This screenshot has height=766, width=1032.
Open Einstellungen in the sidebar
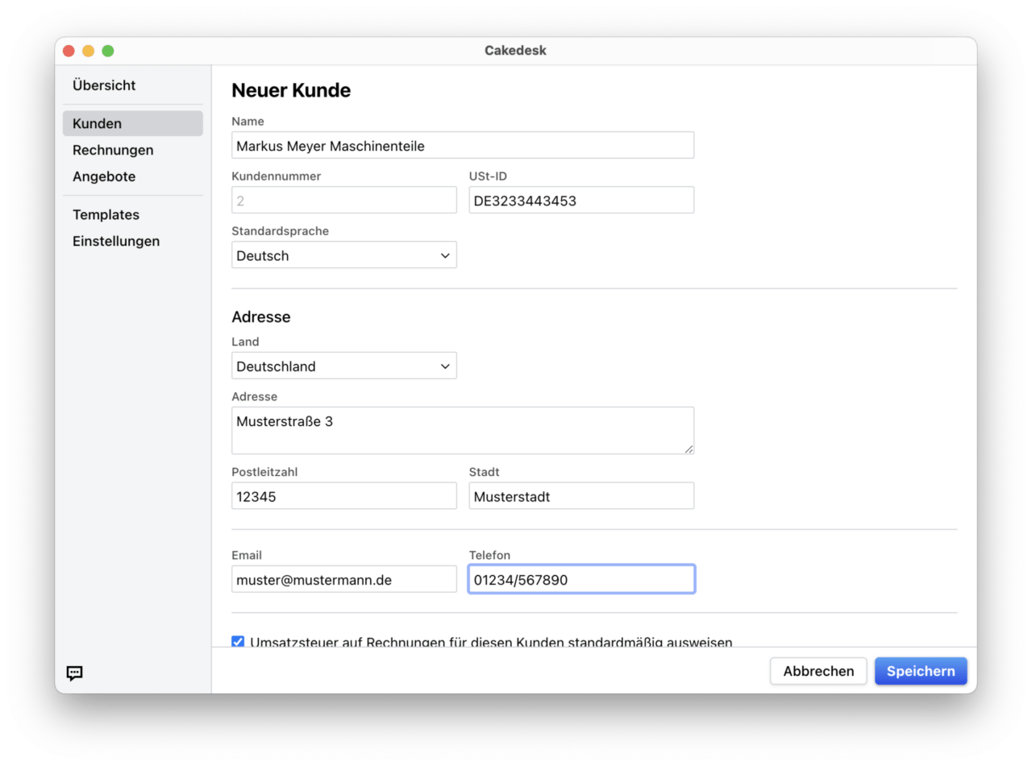(x=116, y=242)
